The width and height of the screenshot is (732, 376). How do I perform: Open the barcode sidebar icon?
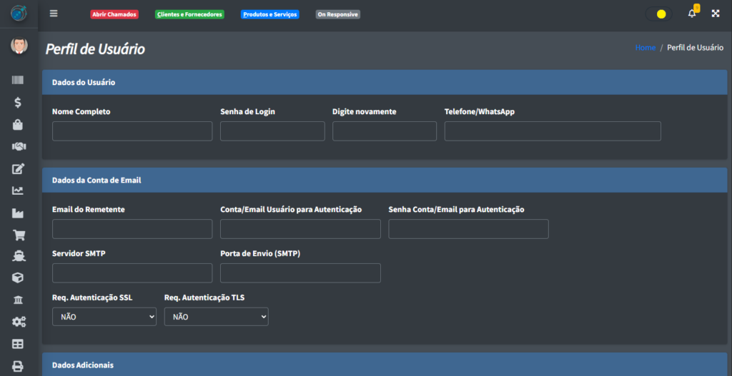pos(18,81)
